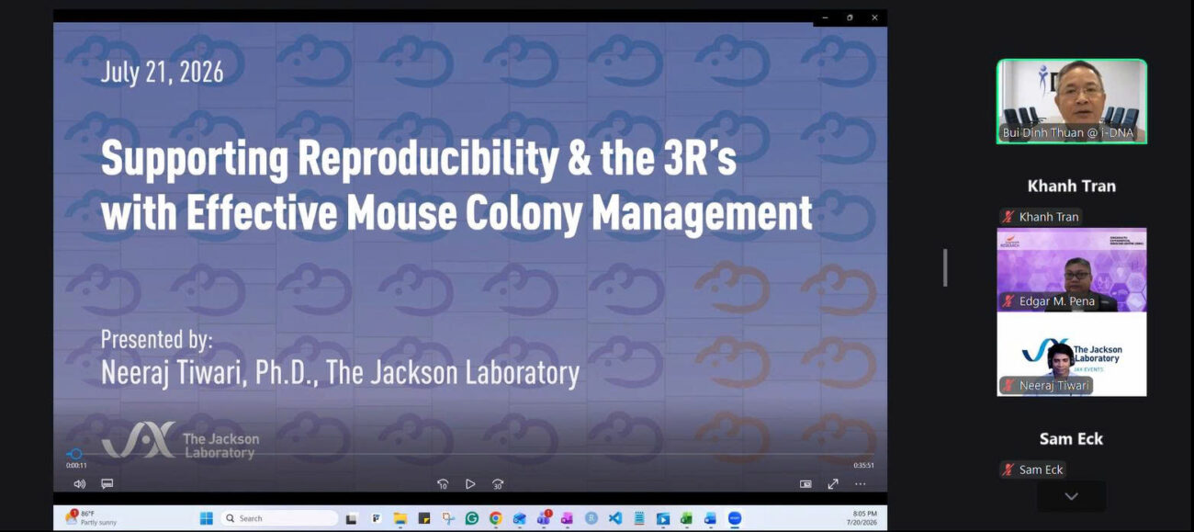Open Windows Start menu
The width and height of the screenshot is (1194, 532).
click(207, 518)
